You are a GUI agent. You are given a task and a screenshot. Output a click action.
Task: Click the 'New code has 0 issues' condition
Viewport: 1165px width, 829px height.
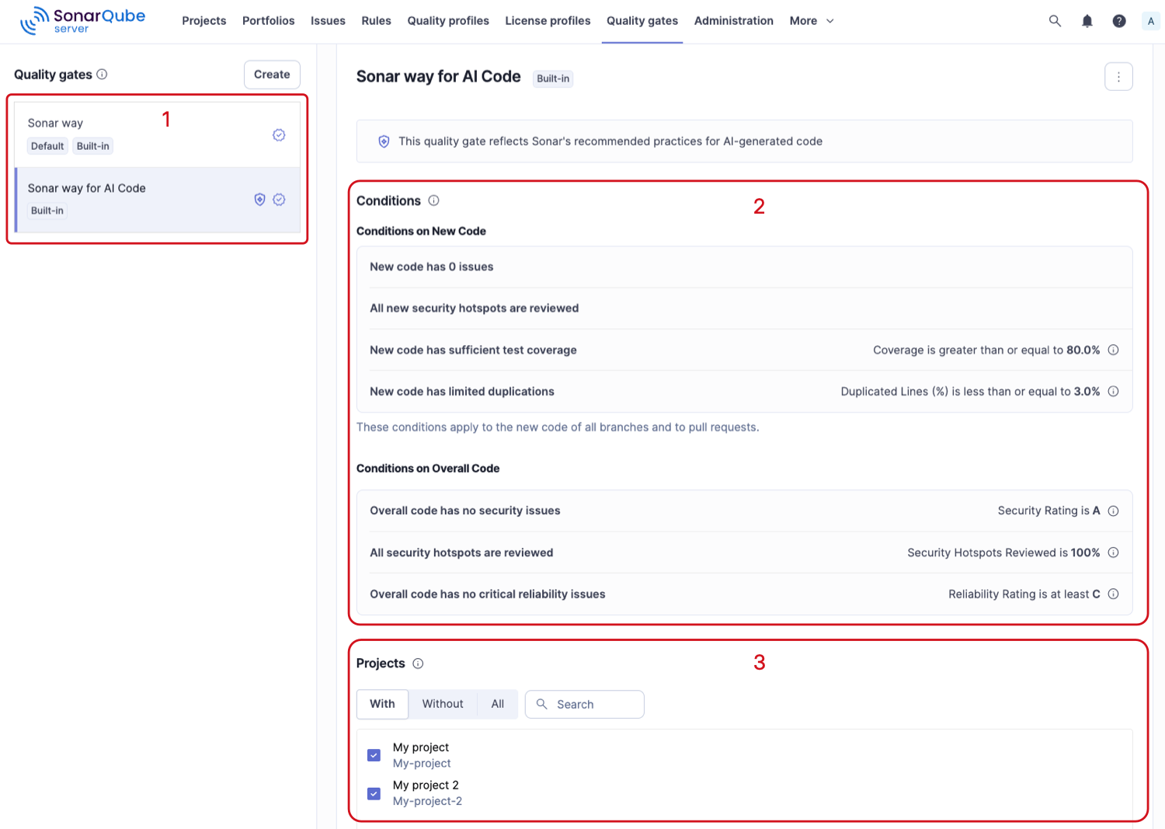pyautogui.click(x=432, y=266)
